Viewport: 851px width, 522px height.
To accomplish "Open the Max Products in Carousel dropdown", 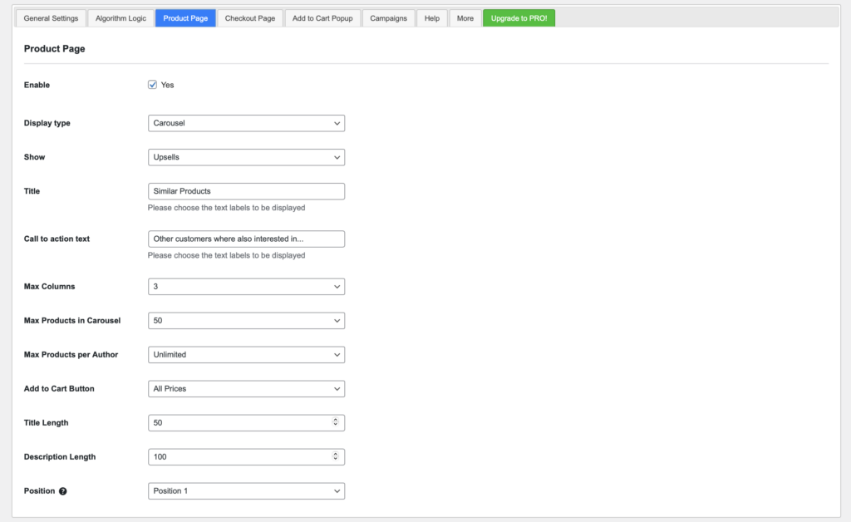I will point(246,320).
